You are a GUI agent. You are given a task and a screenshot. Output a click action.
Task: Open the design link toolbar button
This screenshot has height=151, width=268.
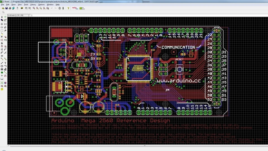[75, 8]
